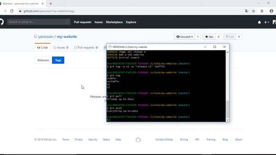Image resolution: width=276 pixels, height=155 pixels.
Task: Switch to the repository Pull requests tab
Action: 86,47
